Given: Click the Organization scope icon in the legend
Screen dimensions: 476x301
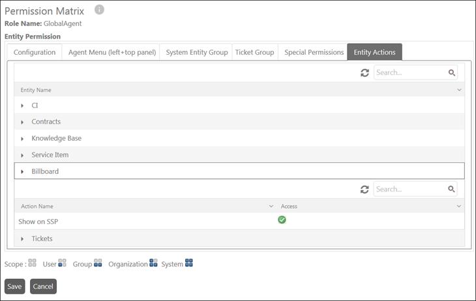Looking at the screenshot, I should (153, 263).
